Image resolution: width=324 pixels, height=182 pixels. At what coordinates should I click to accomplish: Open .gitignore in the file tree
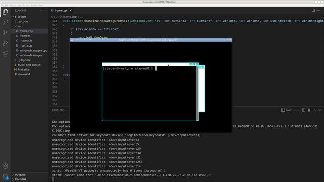coord(24,60)
